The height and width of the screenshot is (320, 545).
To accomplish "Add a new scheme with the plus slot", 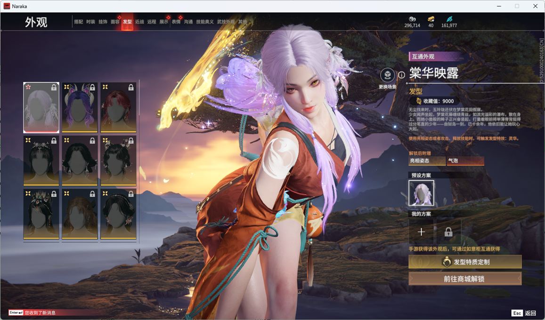I will coord(421,232).
